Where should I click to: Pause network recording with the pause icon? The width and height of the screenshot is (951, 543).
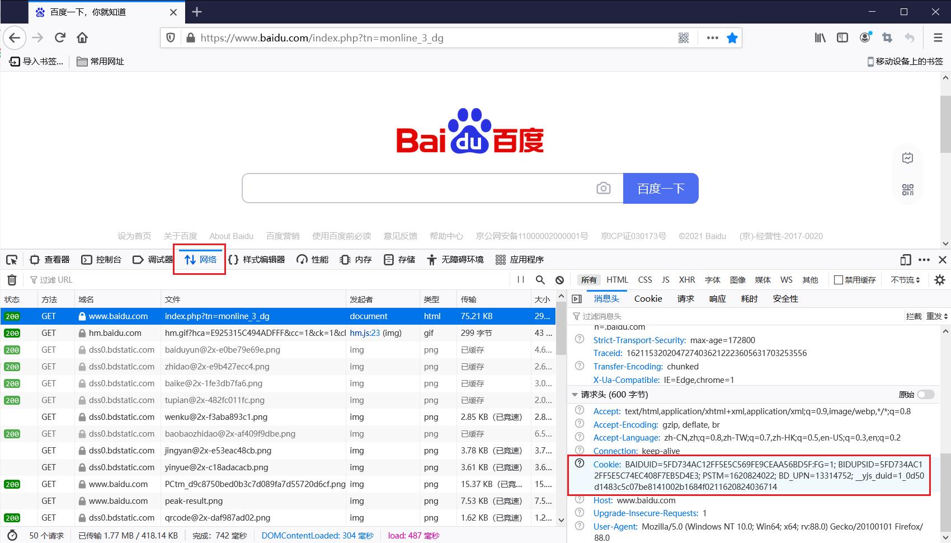coord(521,280)
